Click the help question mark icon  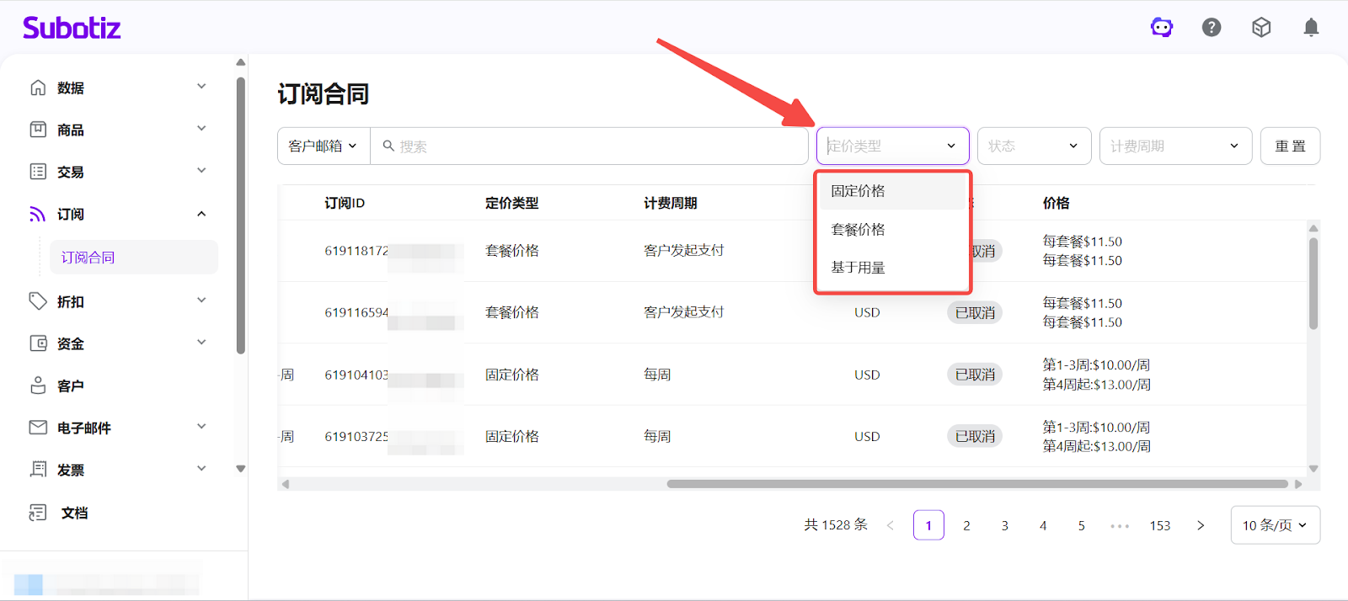(1212, 28)
